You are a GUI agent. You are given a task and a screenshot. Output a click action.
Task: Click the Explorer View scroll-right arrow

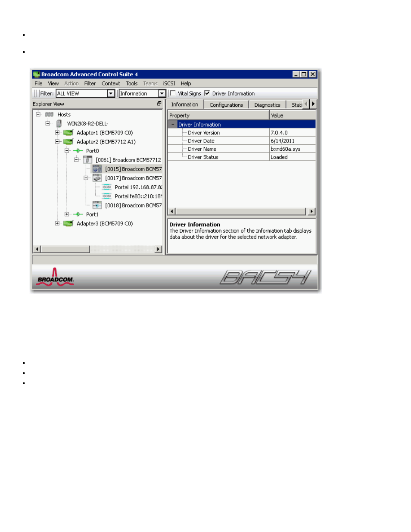(x=158, y=249)
